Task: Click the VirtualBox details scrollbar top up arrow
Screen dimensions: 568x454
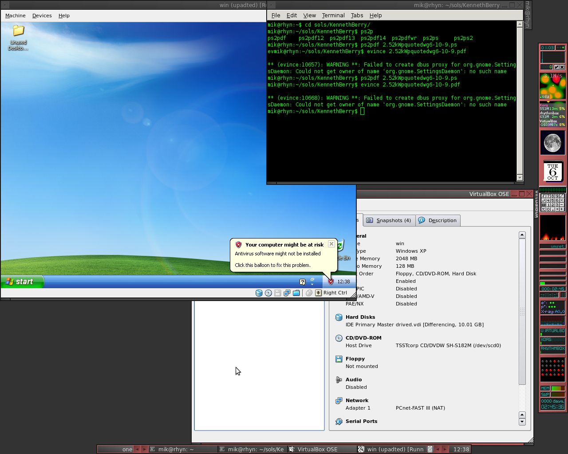Action: tap(522, 235)
